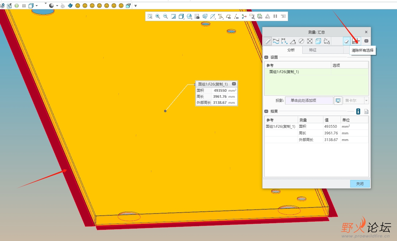This screenshot has height=241, width=397.
Task: Click the 3961.76 value in results table
Action: click(x=331, y=133)
